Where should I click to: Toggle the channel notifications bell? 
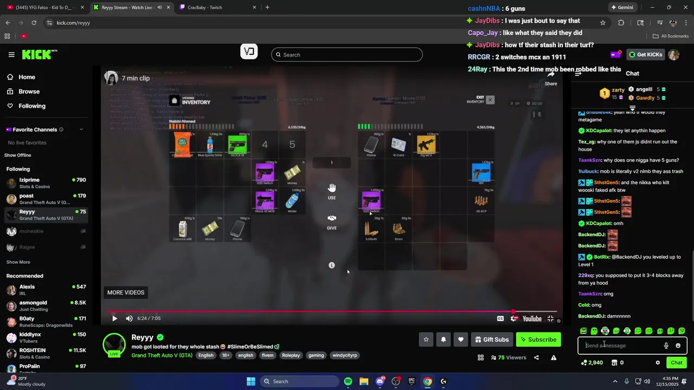[x=444, y=340]
